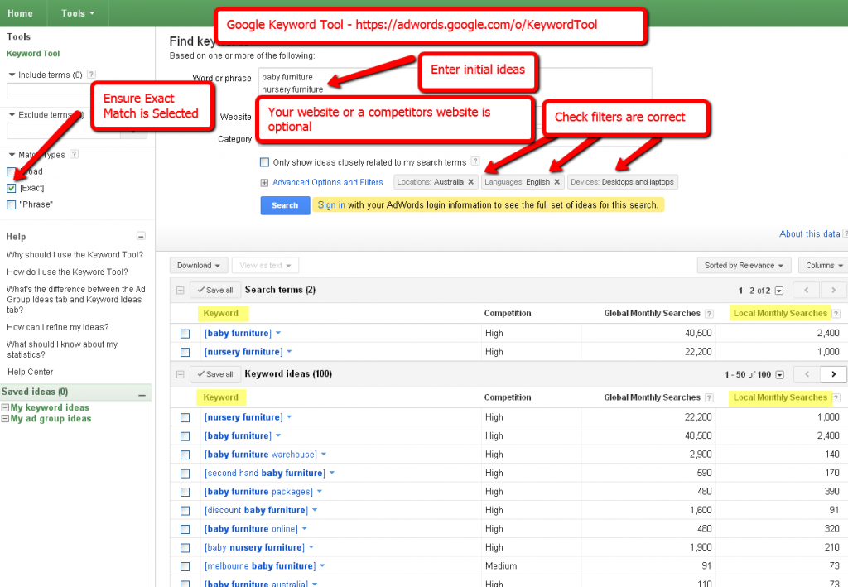Open the Sorted by Relevance dropdown
The height and width of the screenshot is (587, 848).
pos(744,266)
